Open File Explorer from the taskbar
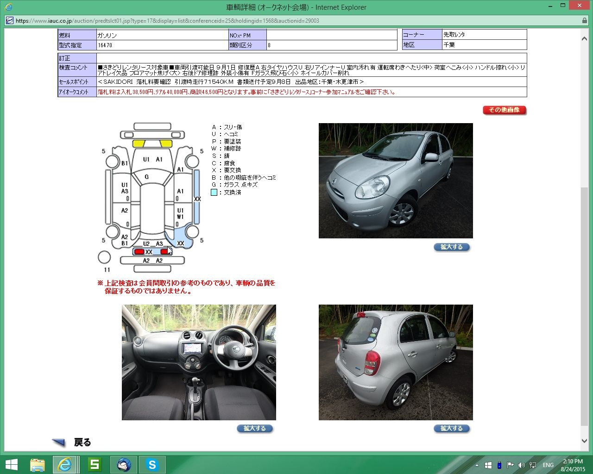 click(x=38, y=465)
